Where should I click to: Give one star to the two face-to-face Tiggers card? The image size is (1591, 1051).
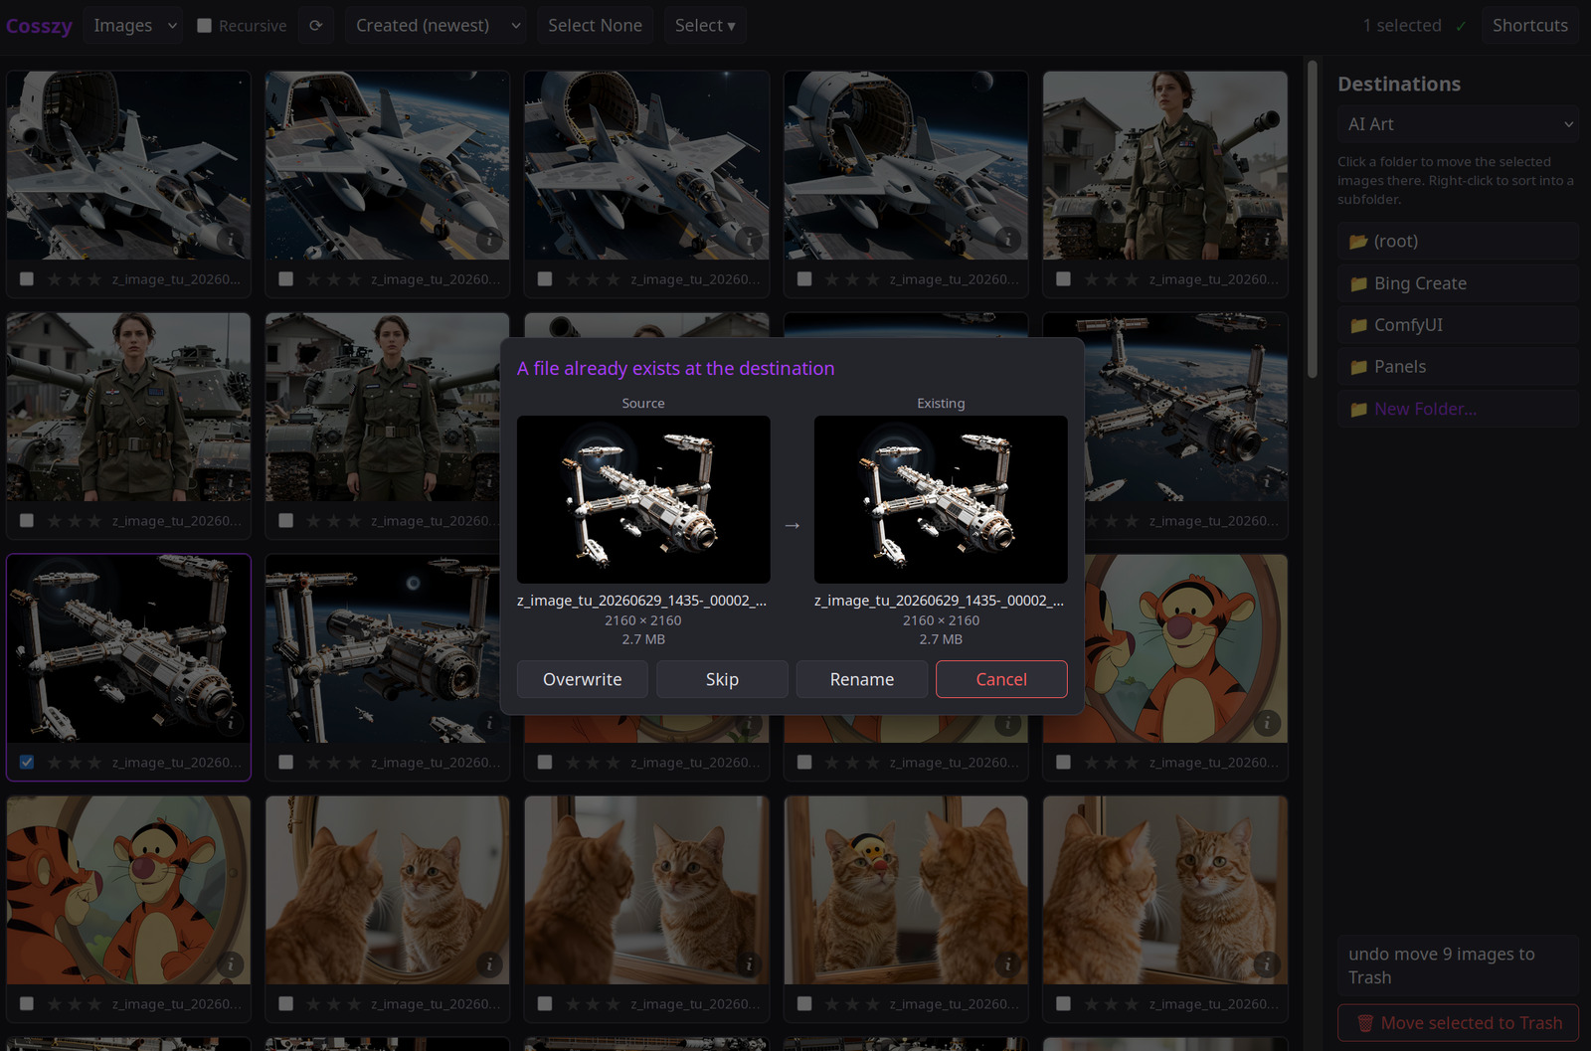[55, 1004]
